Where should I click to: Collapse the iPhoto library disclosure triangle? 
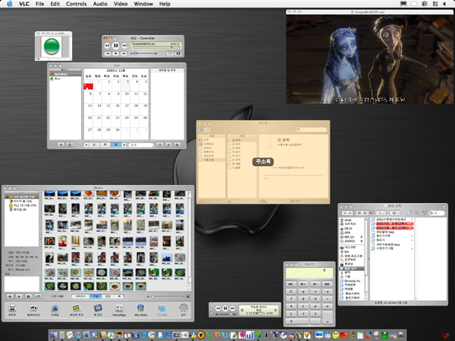(8, 197)
